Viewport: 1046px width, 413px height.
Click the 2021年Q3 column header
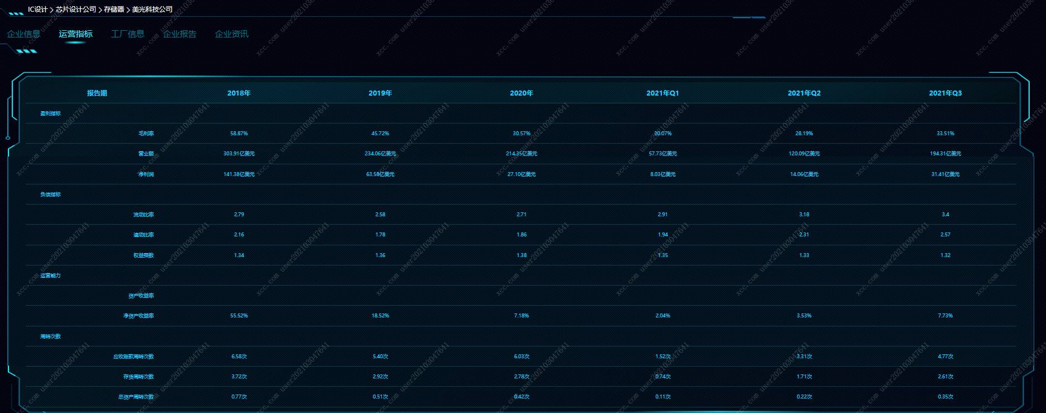pos(945,93)
